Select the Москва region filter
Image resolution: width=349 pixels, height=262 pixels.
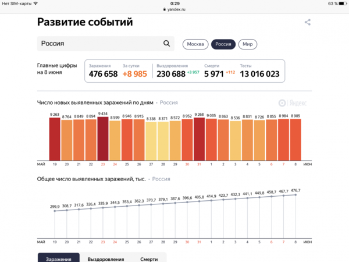(x=195, y=44)
